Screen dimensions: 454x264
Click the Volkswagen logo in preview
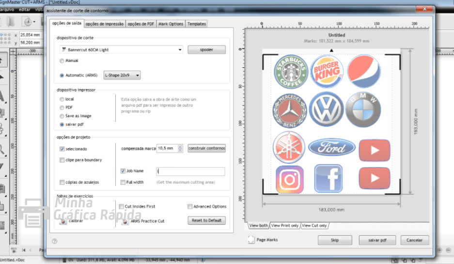[x=326, y=109]
